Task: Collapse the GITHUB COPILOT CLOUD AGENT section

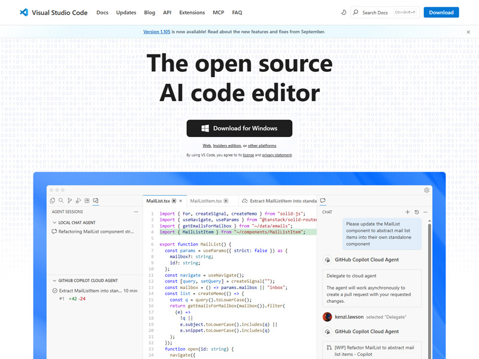Action: [x=54, y=280]
